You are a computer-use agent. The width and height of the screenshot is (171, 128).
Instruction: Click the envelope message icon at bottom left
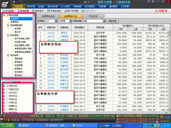click(1, 119)
